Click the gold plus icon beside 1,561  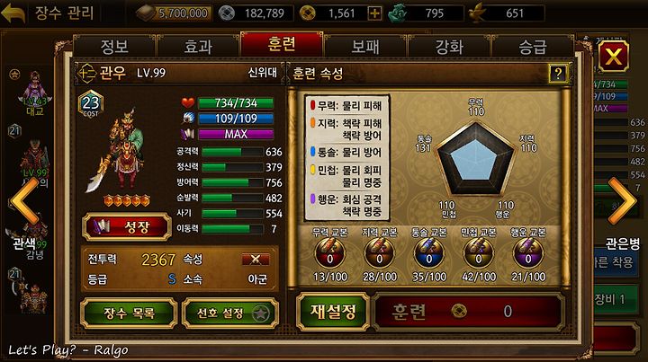[374, 13]
